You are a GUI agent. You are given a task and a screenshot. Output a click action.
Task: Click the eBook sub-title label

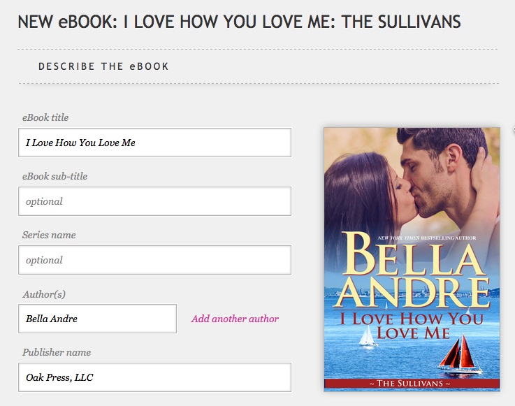coord(55,176)
